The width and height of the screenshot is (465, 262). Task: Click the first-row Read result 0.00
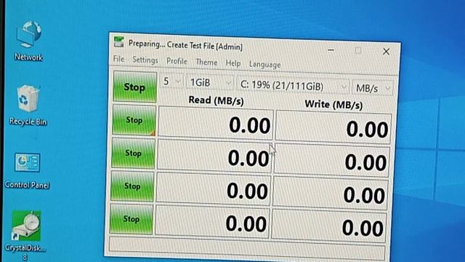point(216,123)
